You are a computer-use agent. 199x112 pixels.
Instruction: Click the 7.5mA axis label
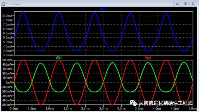(x=8, y=20)
